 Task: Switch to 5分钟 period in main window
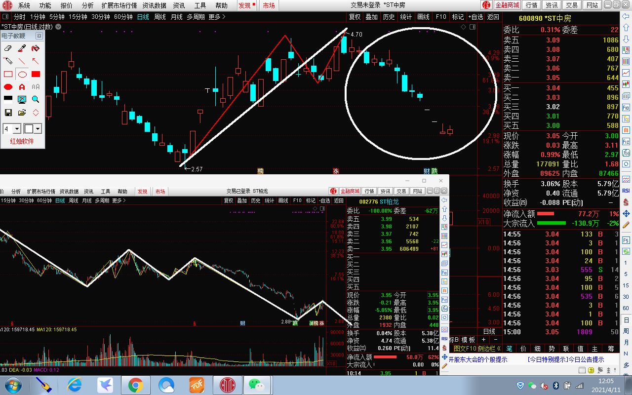(57, 17)
